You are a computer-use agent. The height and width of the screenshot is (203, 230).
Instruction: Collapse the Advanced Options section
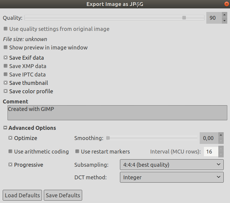[5, 128]
